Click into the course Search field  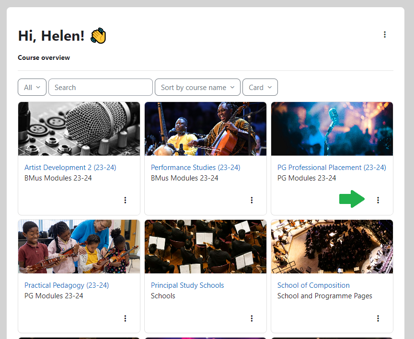coord(101,87)
